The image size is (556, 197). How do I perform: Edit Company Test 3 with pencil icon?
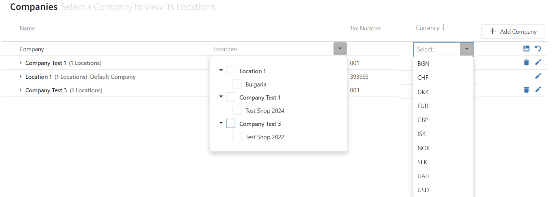tap(538, 89)
